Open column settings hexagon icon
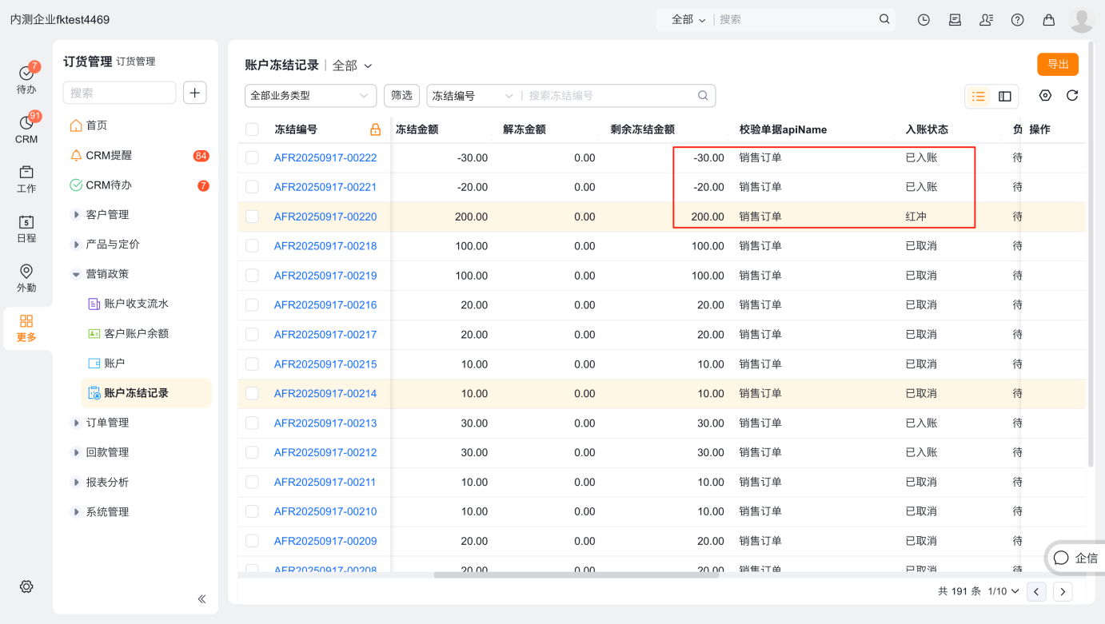Viewport: 1105px width, 624px height. [x=1045, y=96]
